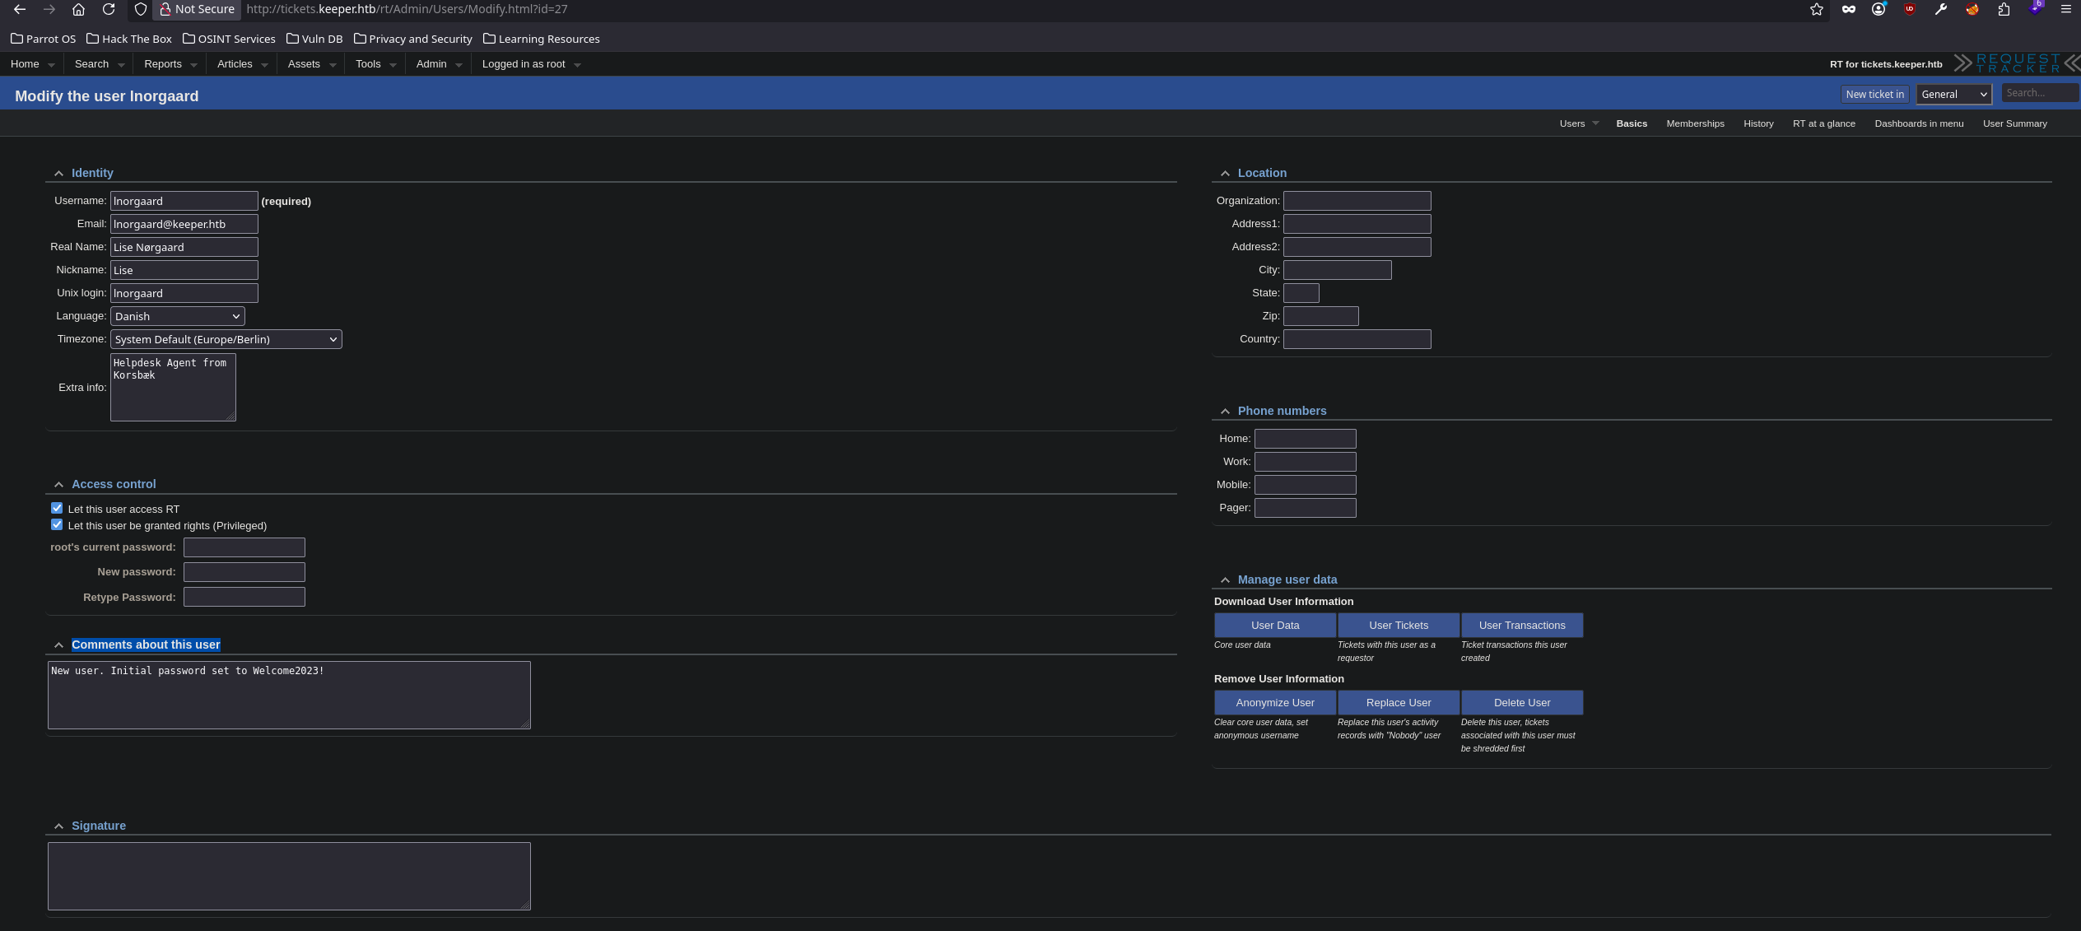Collapse the Phone numbers section

tap(1225, 411)
